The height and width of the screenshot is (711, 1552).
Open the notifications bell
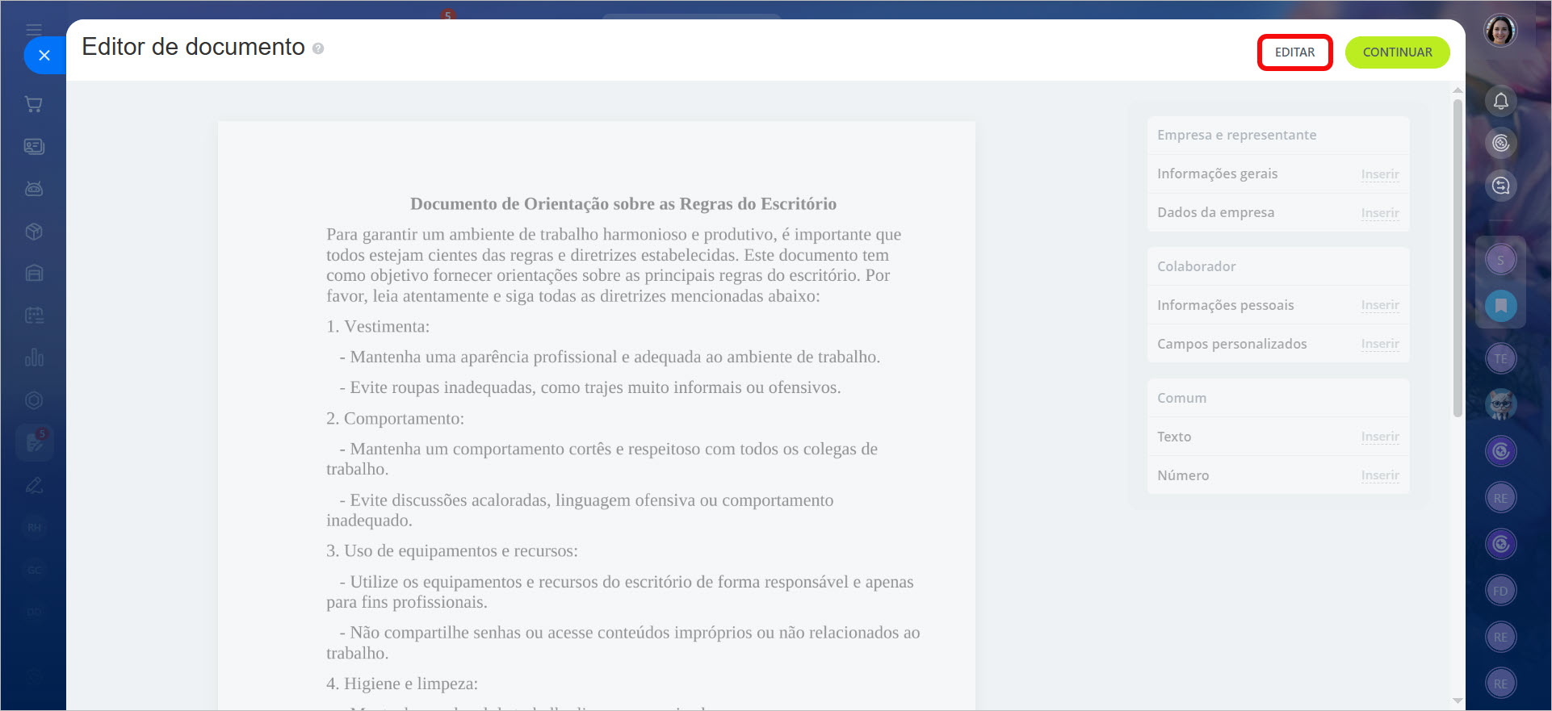point(1500,101)
